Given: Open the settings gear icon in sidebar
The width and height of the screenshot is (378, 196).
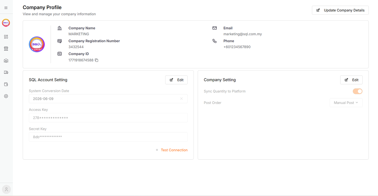Looking at the screenshot, I should click(x=6, y=96).
